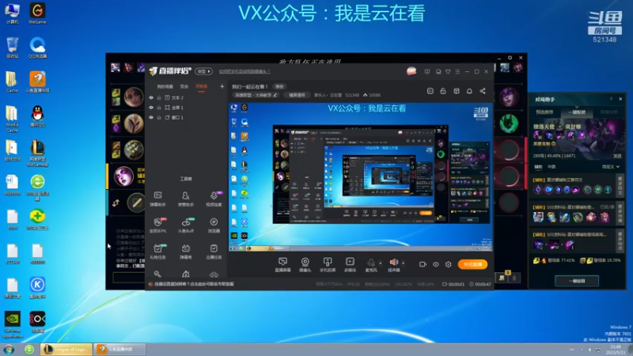Lock the 窗口 1 source

[x=159, y=117]
